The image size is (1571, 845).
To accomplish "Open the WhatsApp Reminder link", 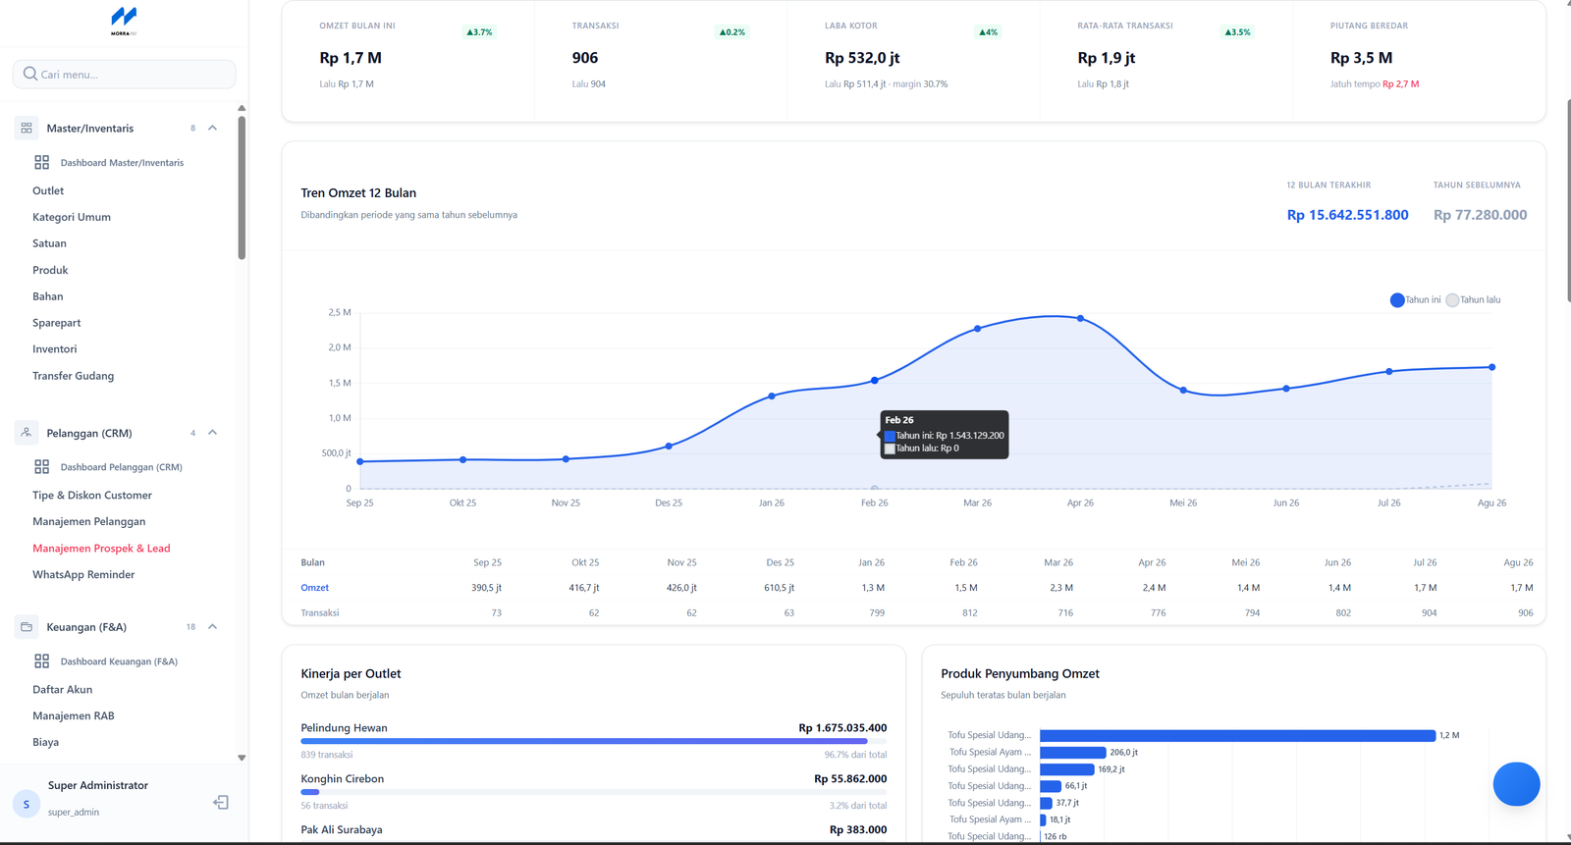I will coord(83,574).
